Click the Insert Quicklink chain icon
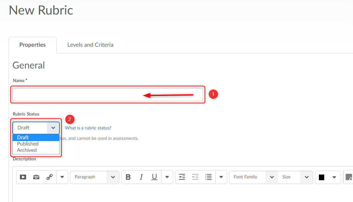353x202 pixels. pos(50,177)
